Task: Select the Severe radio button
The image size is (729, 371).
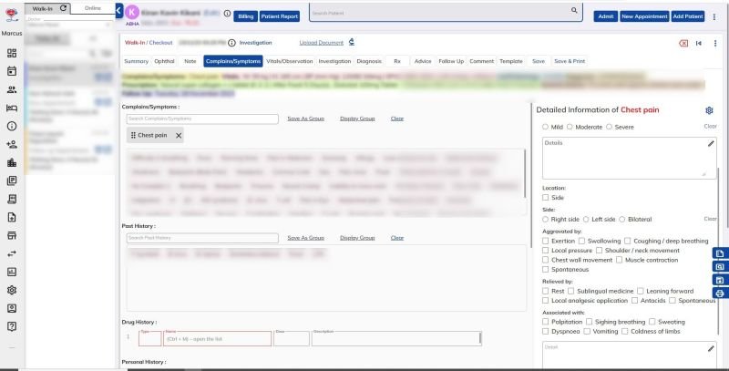Action: [x=611, y=127]
